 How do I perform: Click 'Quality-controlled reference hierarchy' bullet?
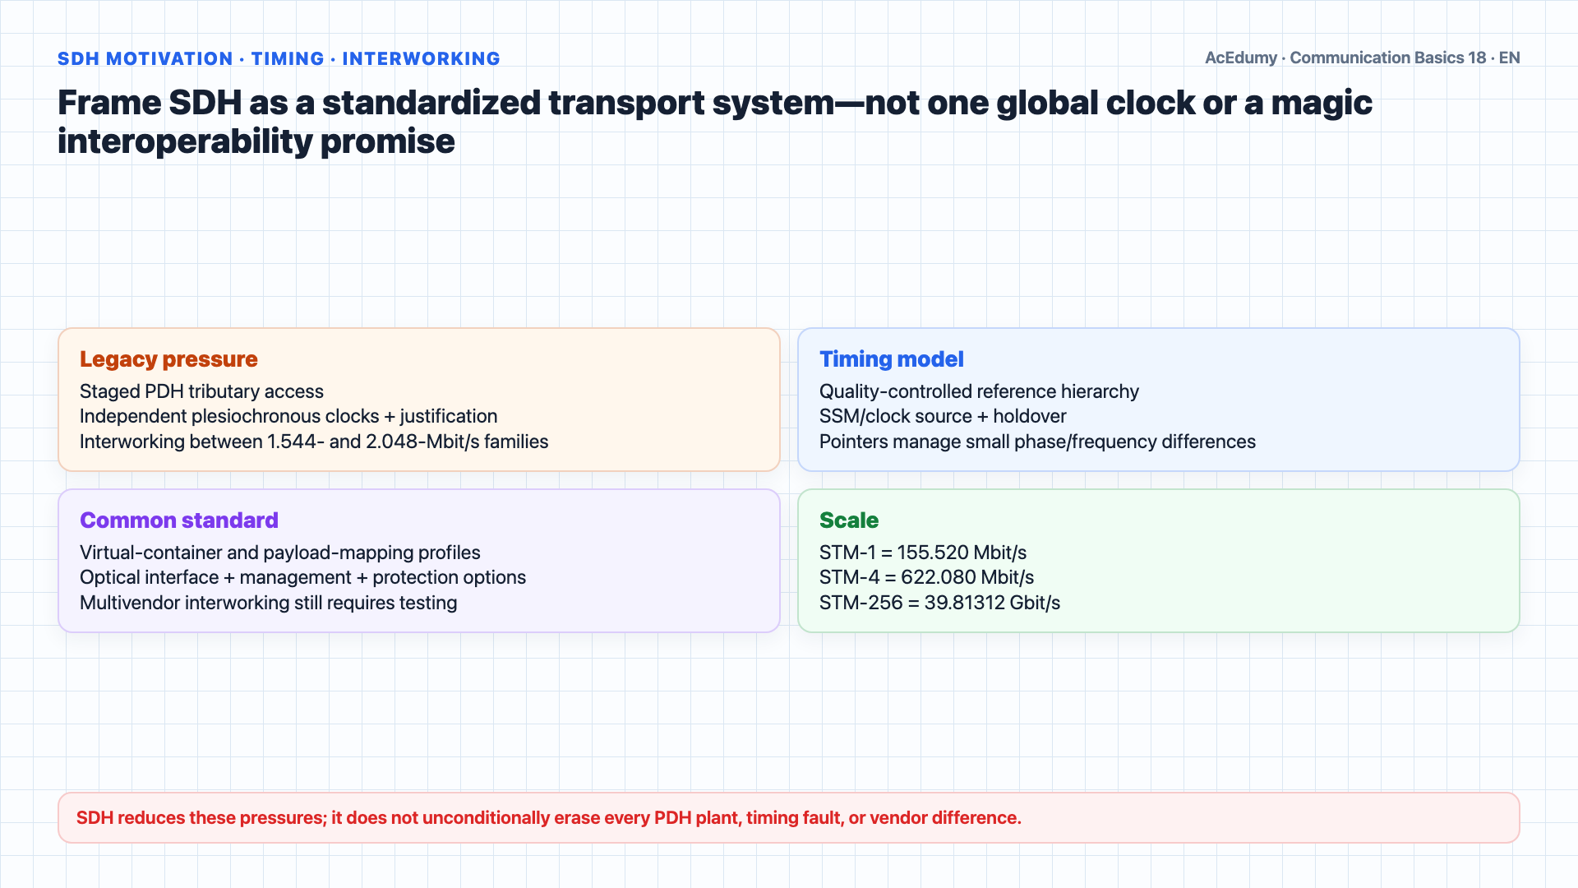pos(979,391)
